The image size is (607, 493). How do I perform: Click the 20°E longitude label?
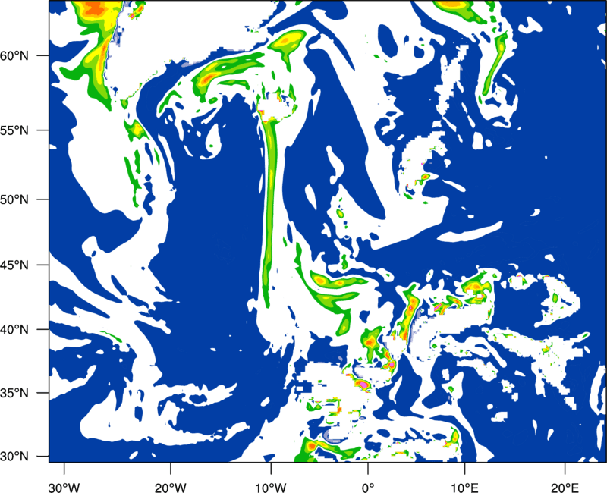(565, 487)
